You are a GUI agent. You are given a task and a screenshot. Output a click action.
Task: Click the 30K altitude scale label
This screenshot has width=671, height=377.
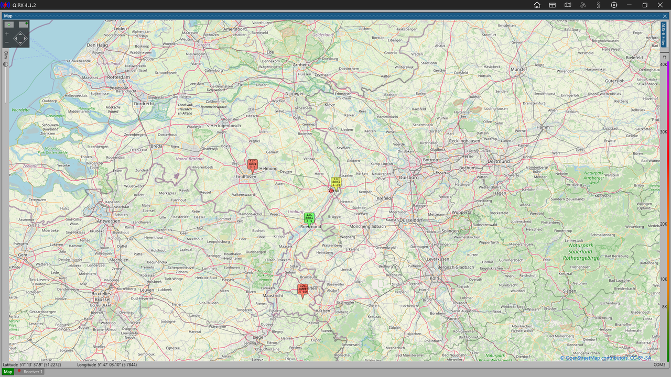664,132
